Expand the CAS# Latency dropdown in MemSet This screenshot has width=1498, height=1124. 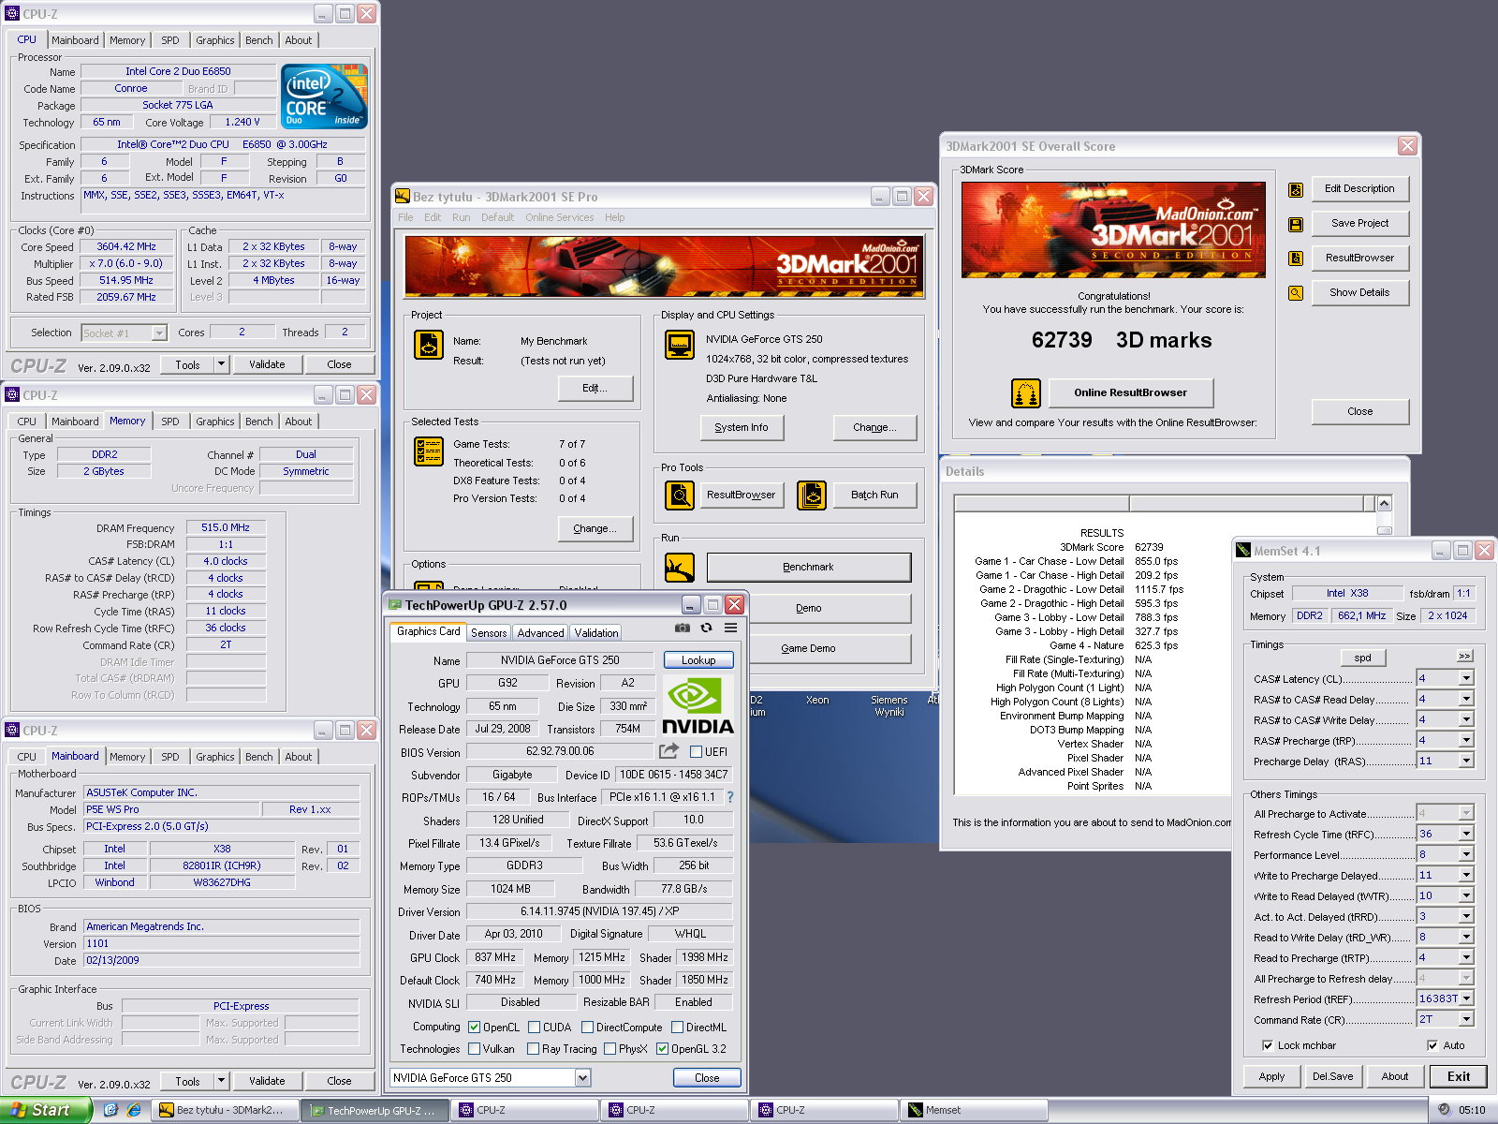1466,678
